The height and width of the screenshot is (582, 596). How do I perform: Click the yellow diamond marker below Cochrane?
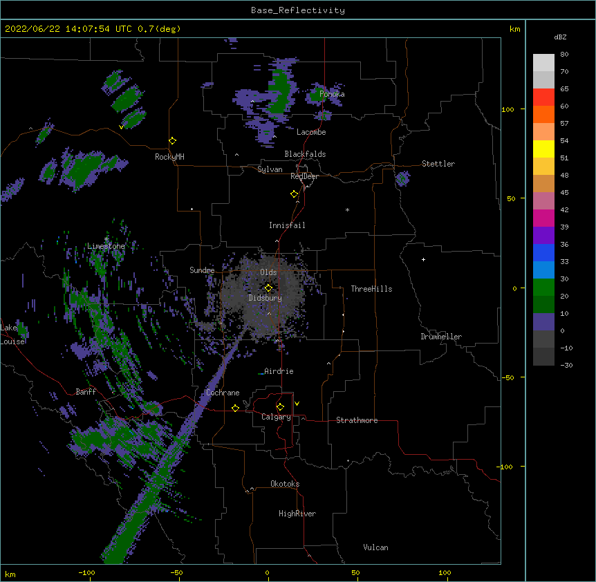click(x=235, y=408)
